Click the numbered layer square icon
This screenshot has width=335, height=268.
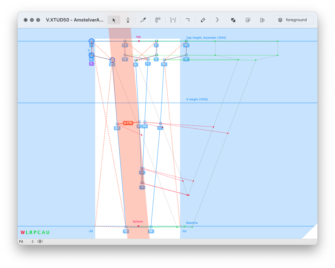(x=248, y=20)
